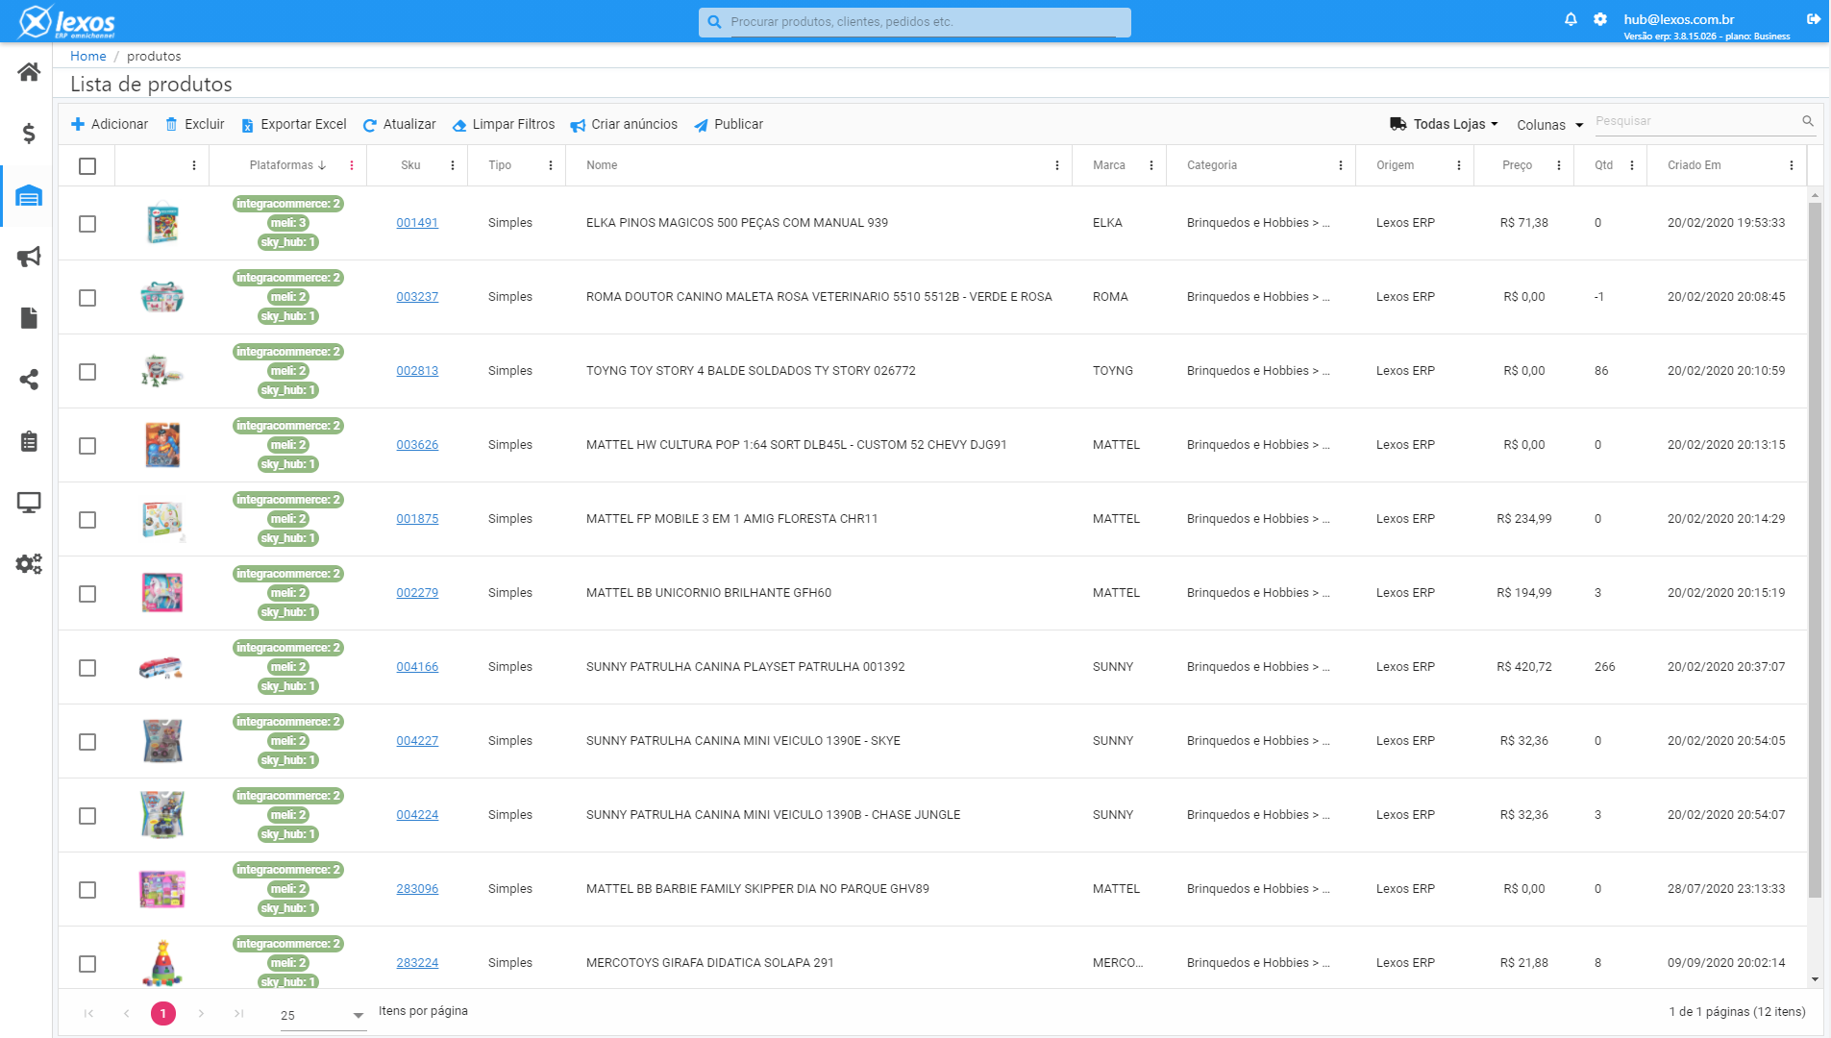Click Exportar Excel
The width and height of the screenshot is (1831, 1038).
(293, 124)
